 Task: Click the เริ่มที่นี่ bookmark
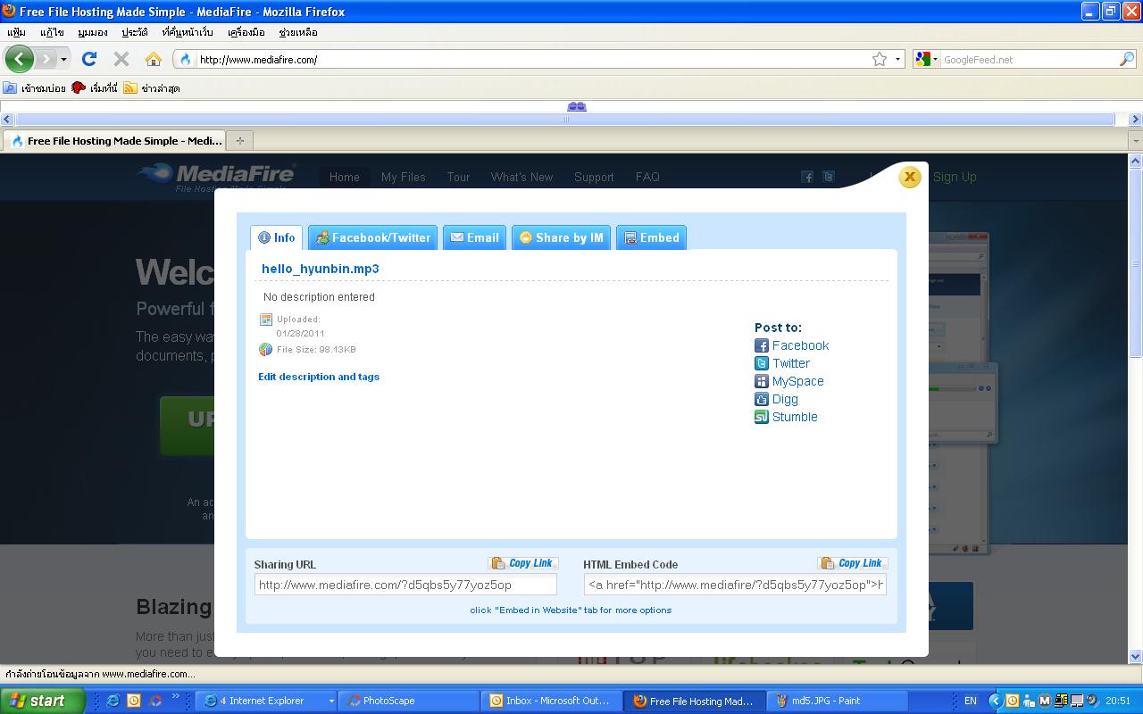(95, 88)
